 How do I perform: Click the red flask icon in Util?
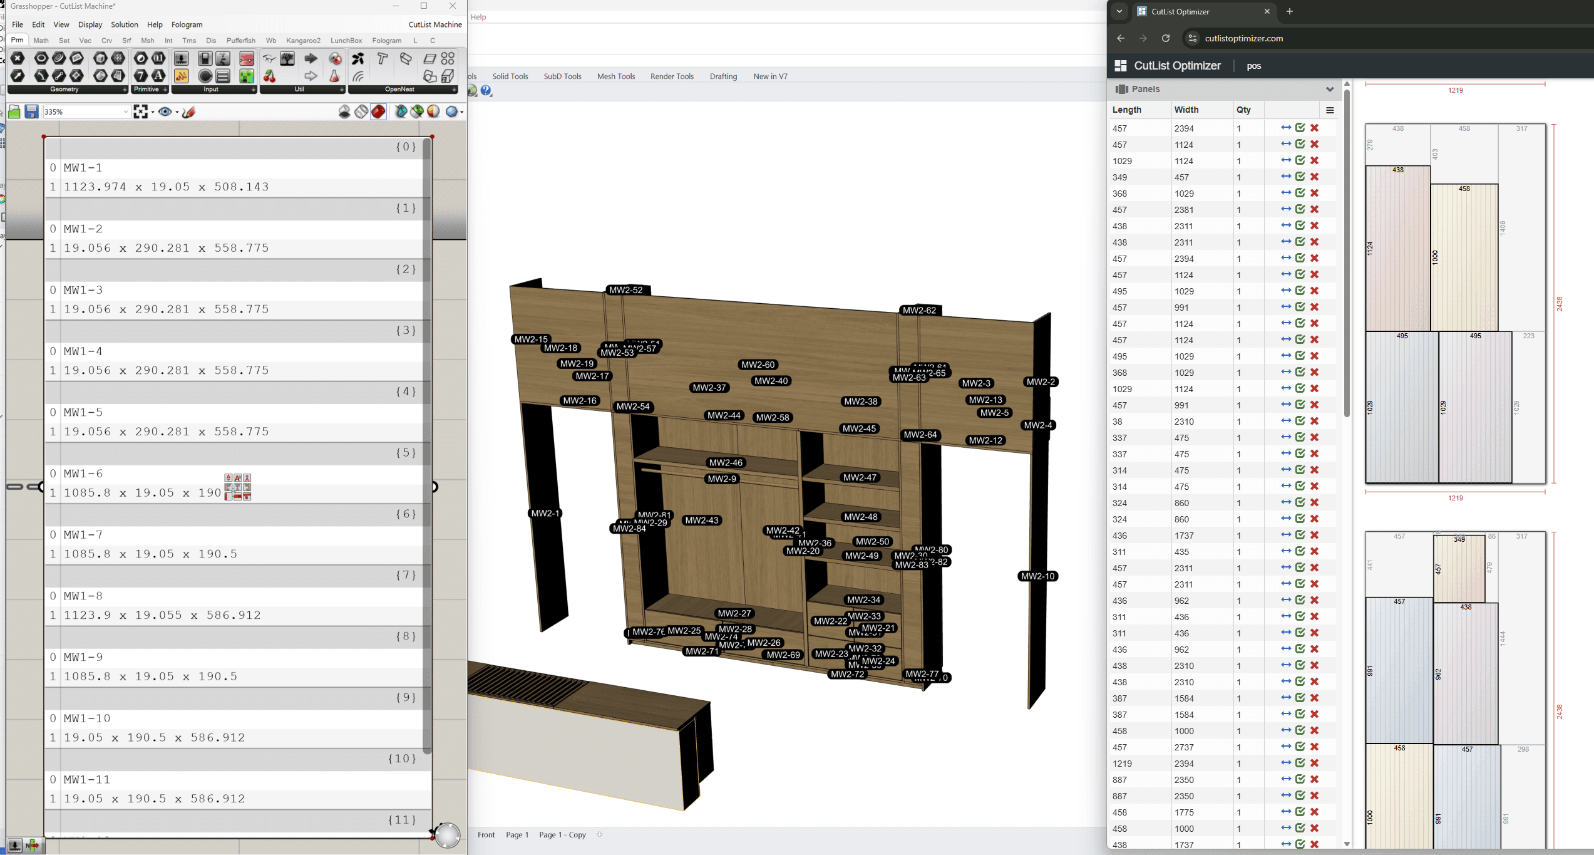pyautogui.click(x=334, y=76)
